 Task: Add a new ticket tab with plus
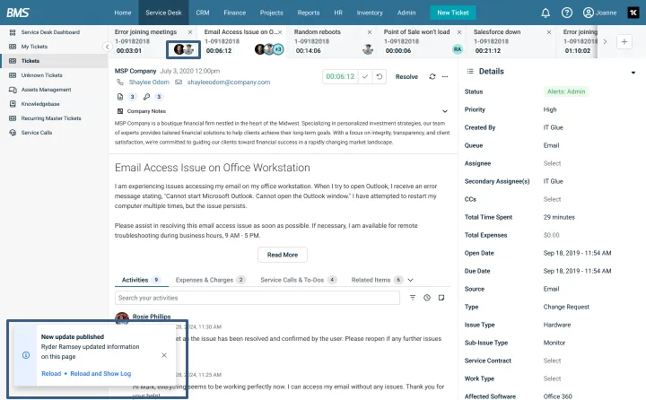click(x=624, y=42)
